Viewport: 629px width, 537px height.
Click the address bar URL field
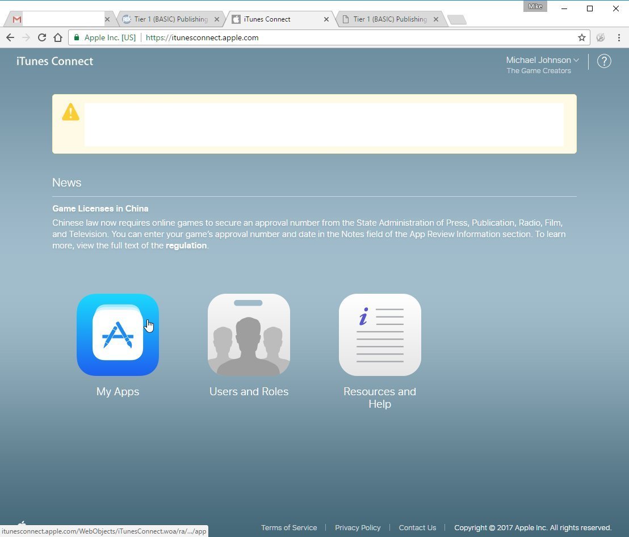click(x=341, y=37)
